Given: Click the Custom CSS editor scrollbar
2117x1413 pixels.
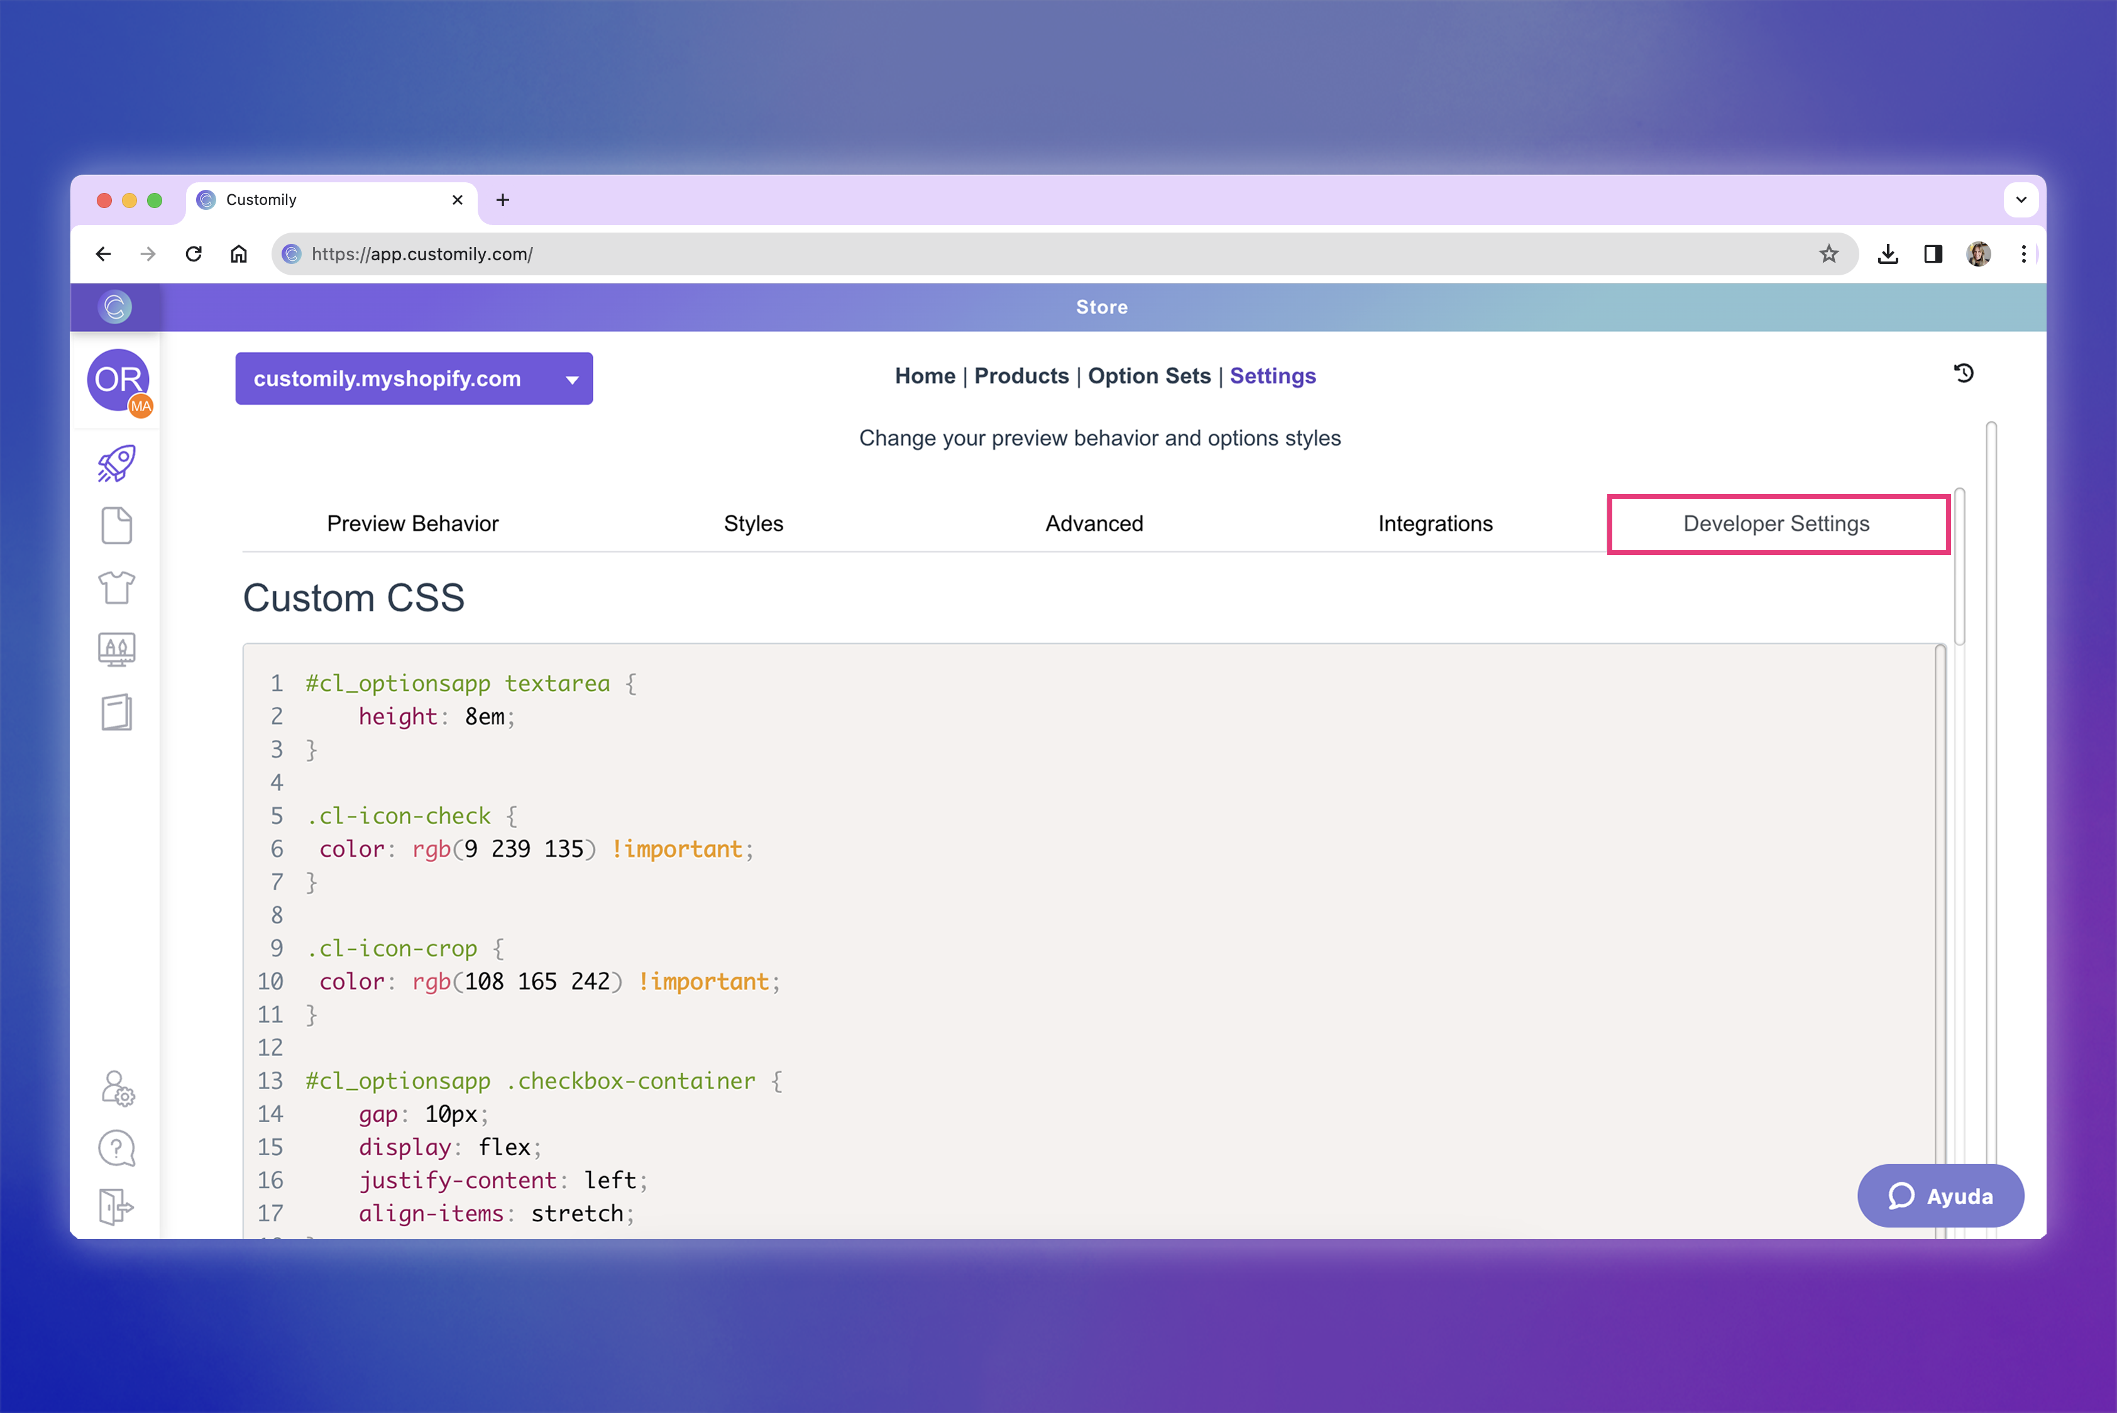Looking at the screenshot, I should pos(1940,901).
